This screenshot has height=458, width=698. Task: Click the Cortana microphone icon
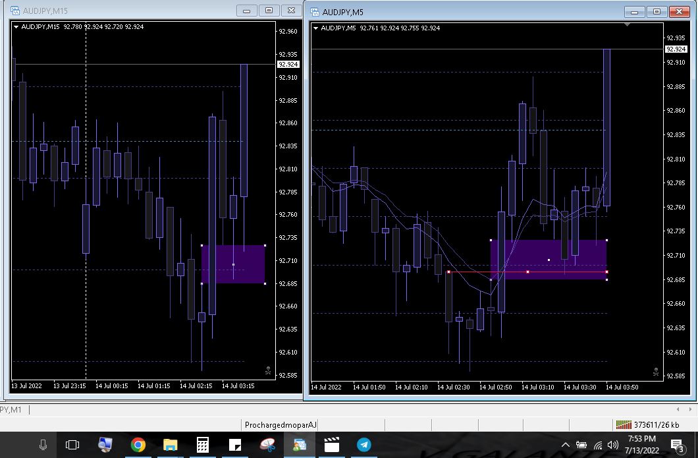(43, 445)
